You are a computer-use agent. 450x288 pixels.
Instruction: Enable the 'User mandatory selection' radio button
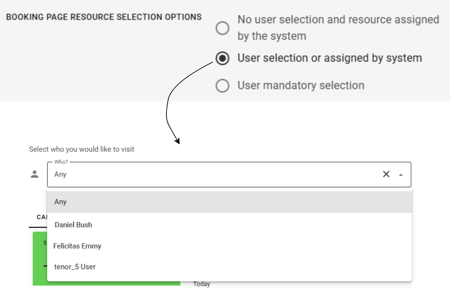point(222,85)
